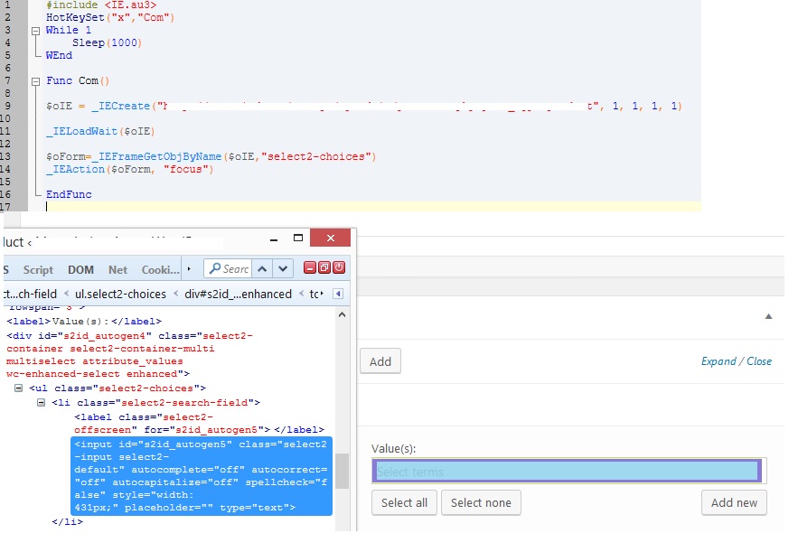Show more hidden Firebug panel tabs
798x552 pixels.
(189, 268)
